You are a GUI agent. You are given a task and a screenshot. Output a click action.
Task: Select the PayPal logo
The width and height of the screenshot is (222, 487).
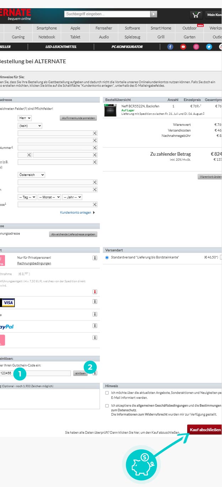7,326
